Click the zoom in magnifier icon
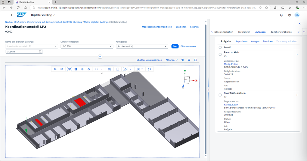The image size is (307, 161). click(x=183, y=60)
